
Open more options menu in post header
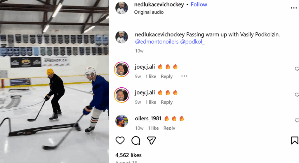click(293, 8)
